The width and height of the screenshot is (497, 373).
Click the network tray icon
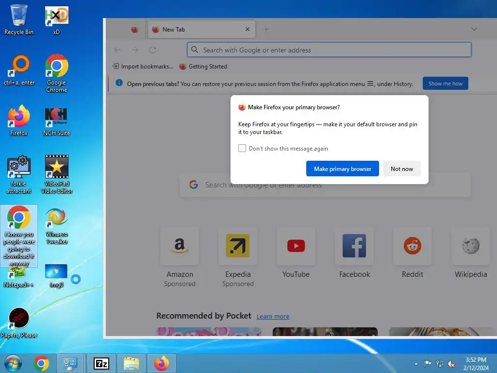(x=439, y=364)
